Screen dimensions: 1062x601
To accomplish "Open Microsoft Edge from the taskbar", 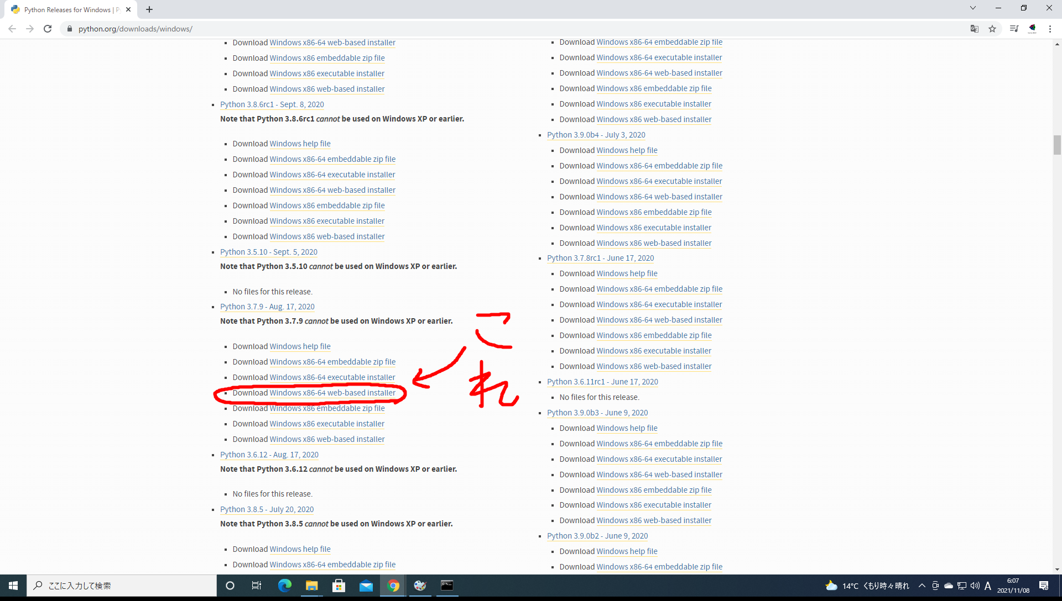I will (284, 586).
